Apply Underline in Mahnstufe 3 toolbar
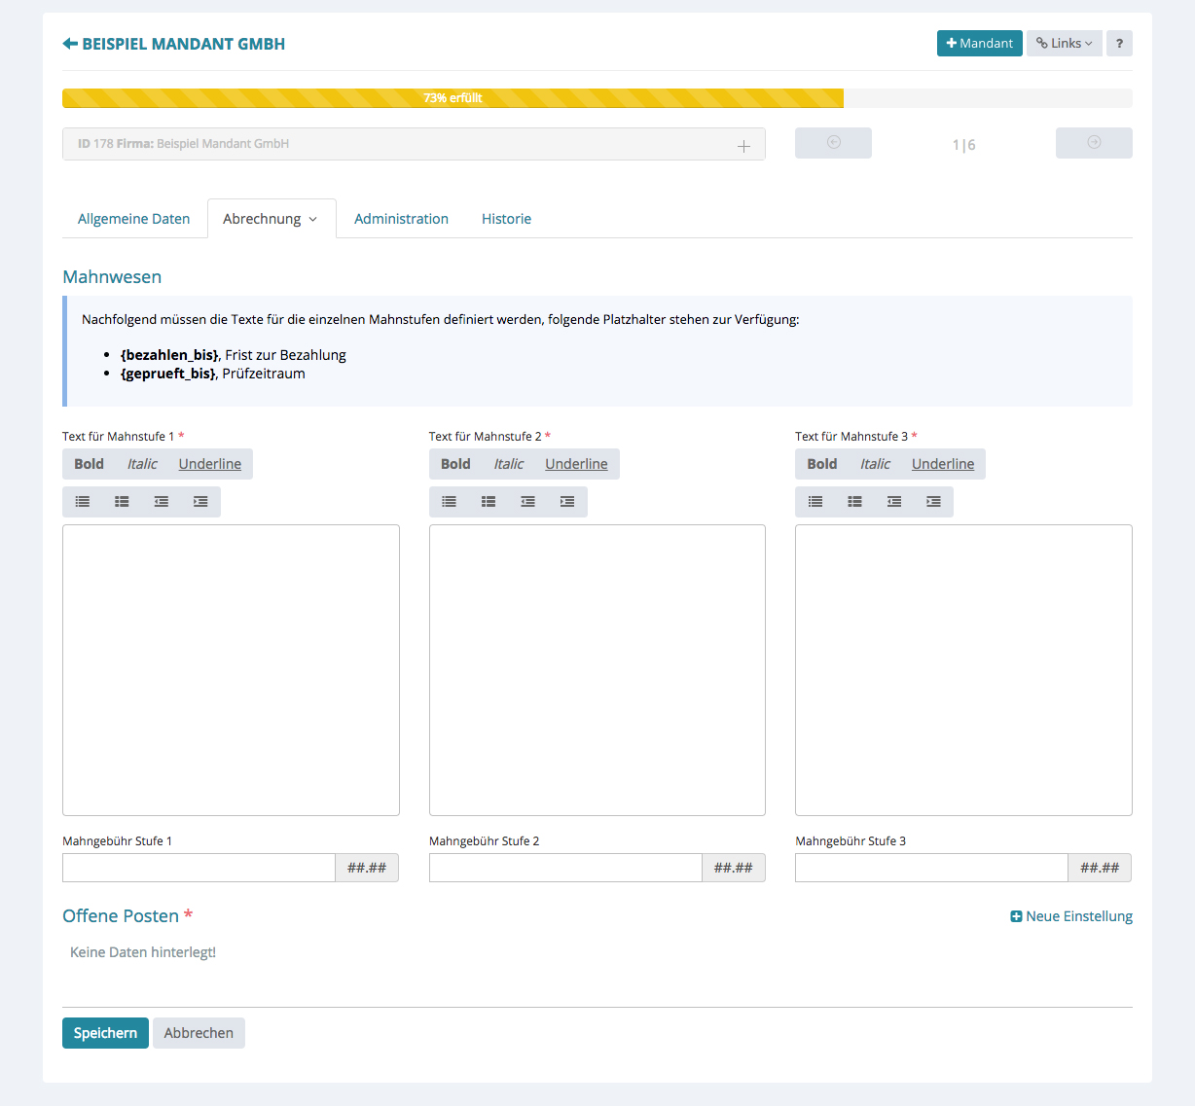The height and width of the screenshot is (1106, 1195). point(942,464)
